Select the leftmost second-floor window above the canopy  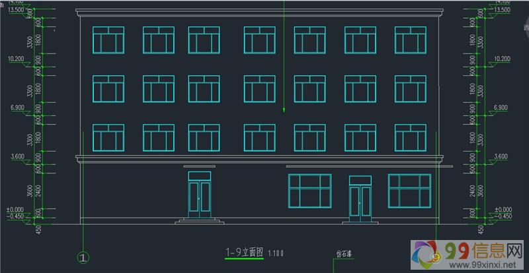coord(108,138)
